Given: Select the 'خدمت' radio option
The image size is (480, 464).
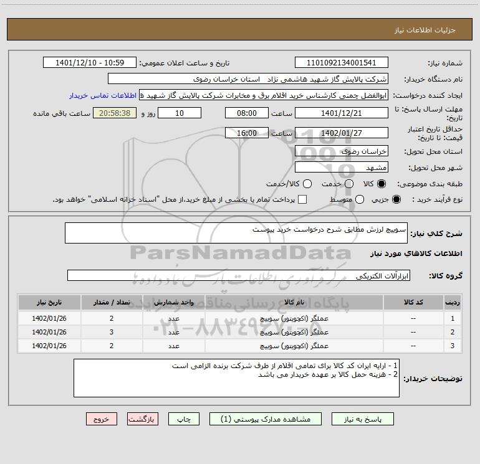Looking at the screenshot, I should 349,184.
